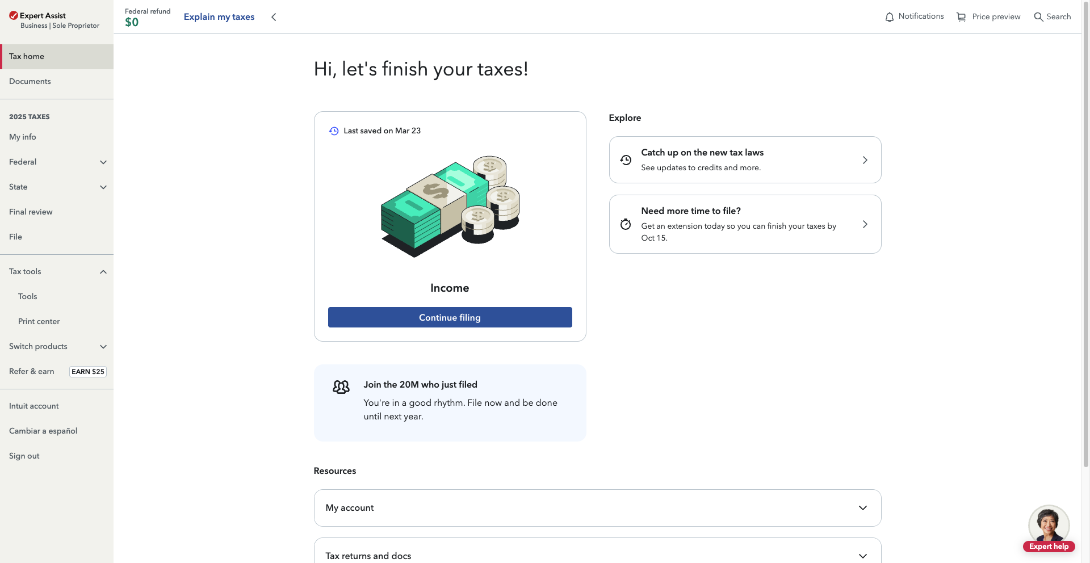Open the Price preview cart icon
The height and width of the screenshot is (563, 1090).
961,17
